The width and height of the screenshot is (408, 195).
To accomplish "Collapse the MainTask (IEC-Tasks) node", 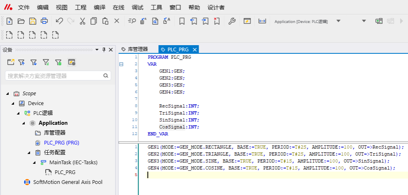I will 35,163.
